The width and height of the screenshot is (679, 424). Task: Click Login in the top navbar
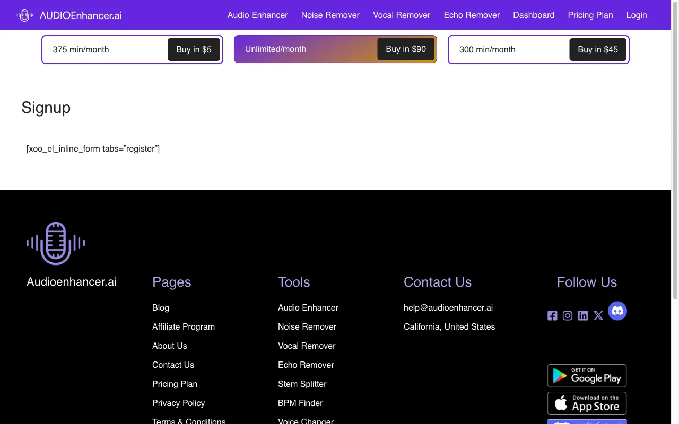tap(637, 15)
